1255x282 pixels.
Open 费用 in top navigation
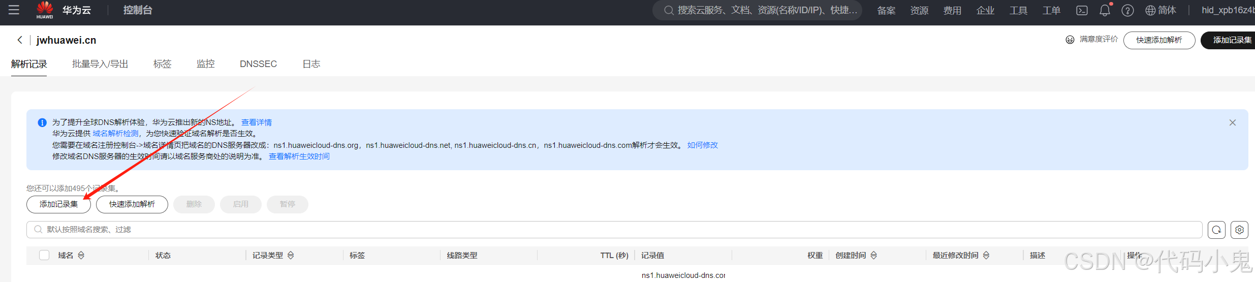coord(952,10)
